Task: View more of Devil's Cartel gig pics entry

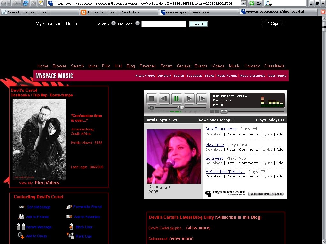Action: pyautogui.click(x=198, y=228)
